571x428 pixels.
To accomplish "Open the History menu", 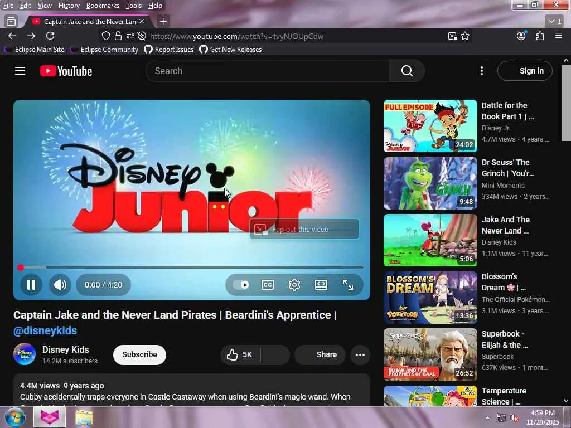I will [x=69, y=6].
